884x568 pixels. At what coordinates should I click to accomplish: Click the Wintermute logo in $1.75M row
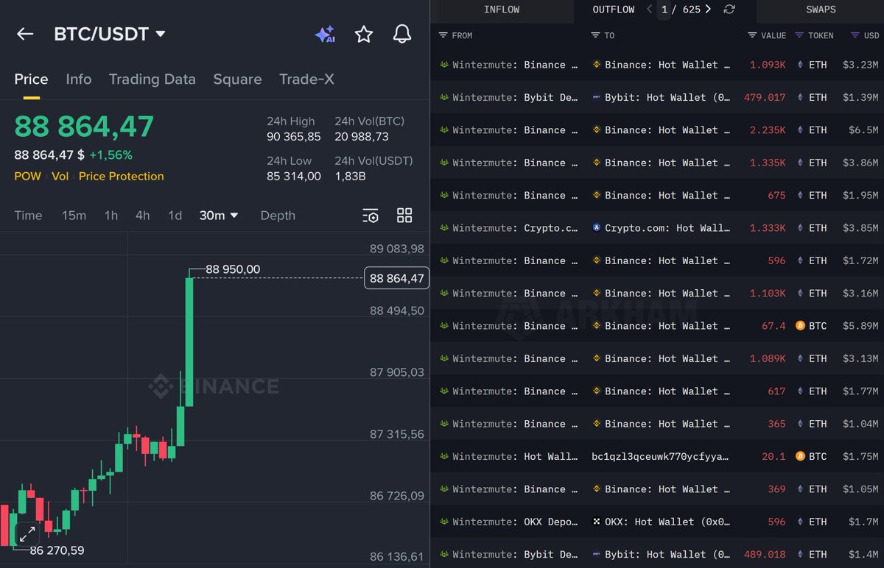444,456
